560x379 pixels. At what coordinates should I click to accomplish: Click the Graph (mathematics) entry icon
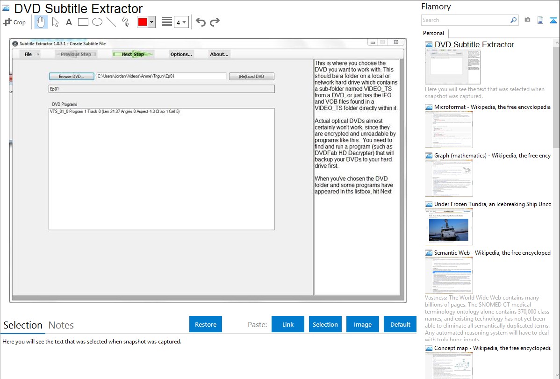[x=429, y=156]
